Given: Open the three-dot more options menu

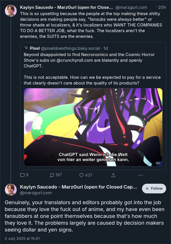Looking at the screenshot, I should coord(140,175).
